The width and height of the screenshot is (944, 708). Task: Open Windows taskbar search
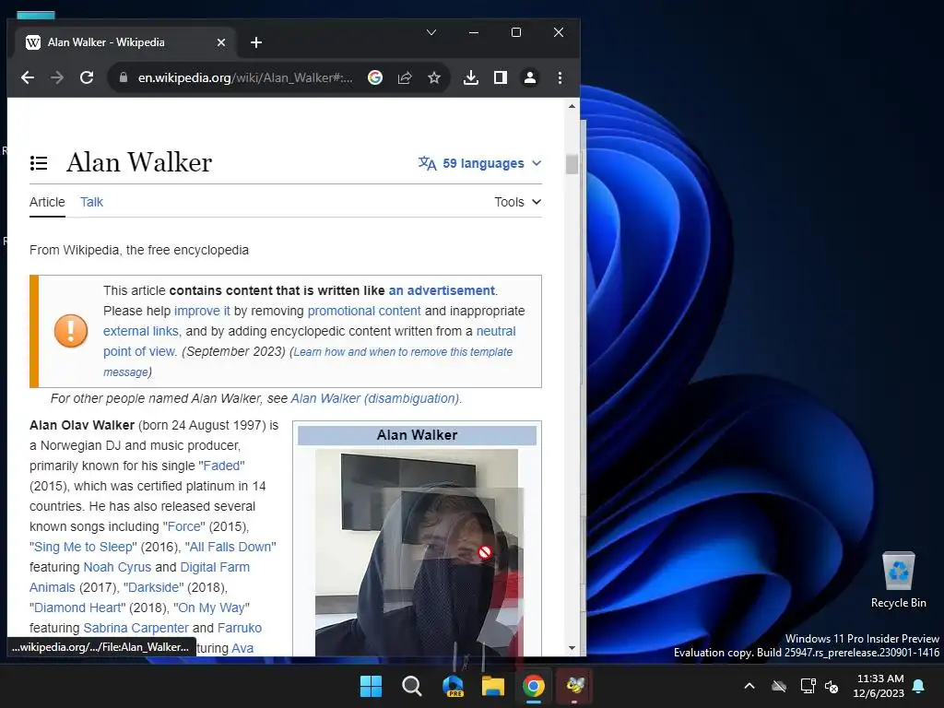point(412,686)
